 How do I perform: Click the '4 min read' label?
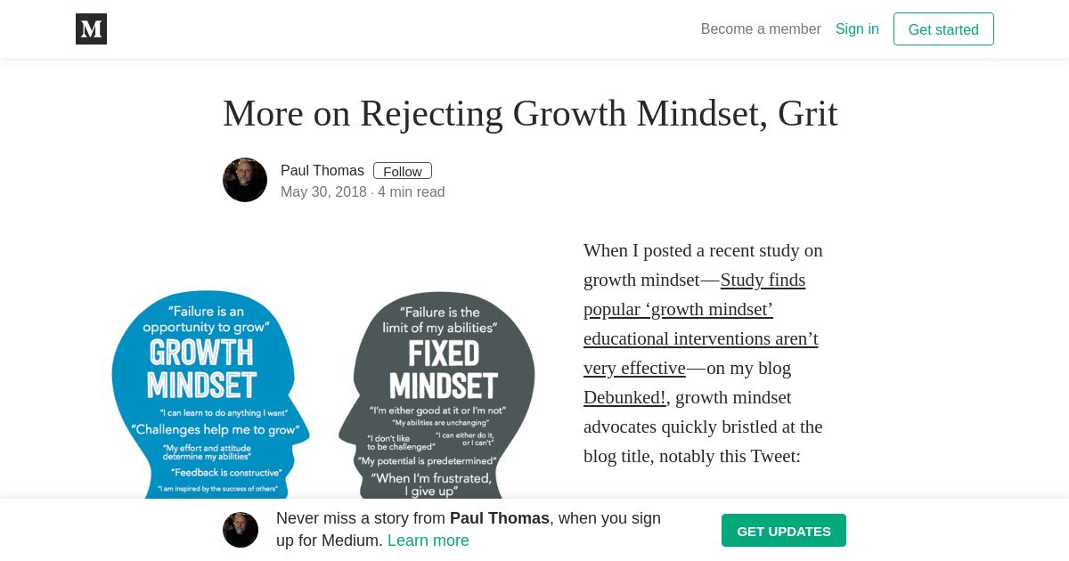(x=411, y=191)
